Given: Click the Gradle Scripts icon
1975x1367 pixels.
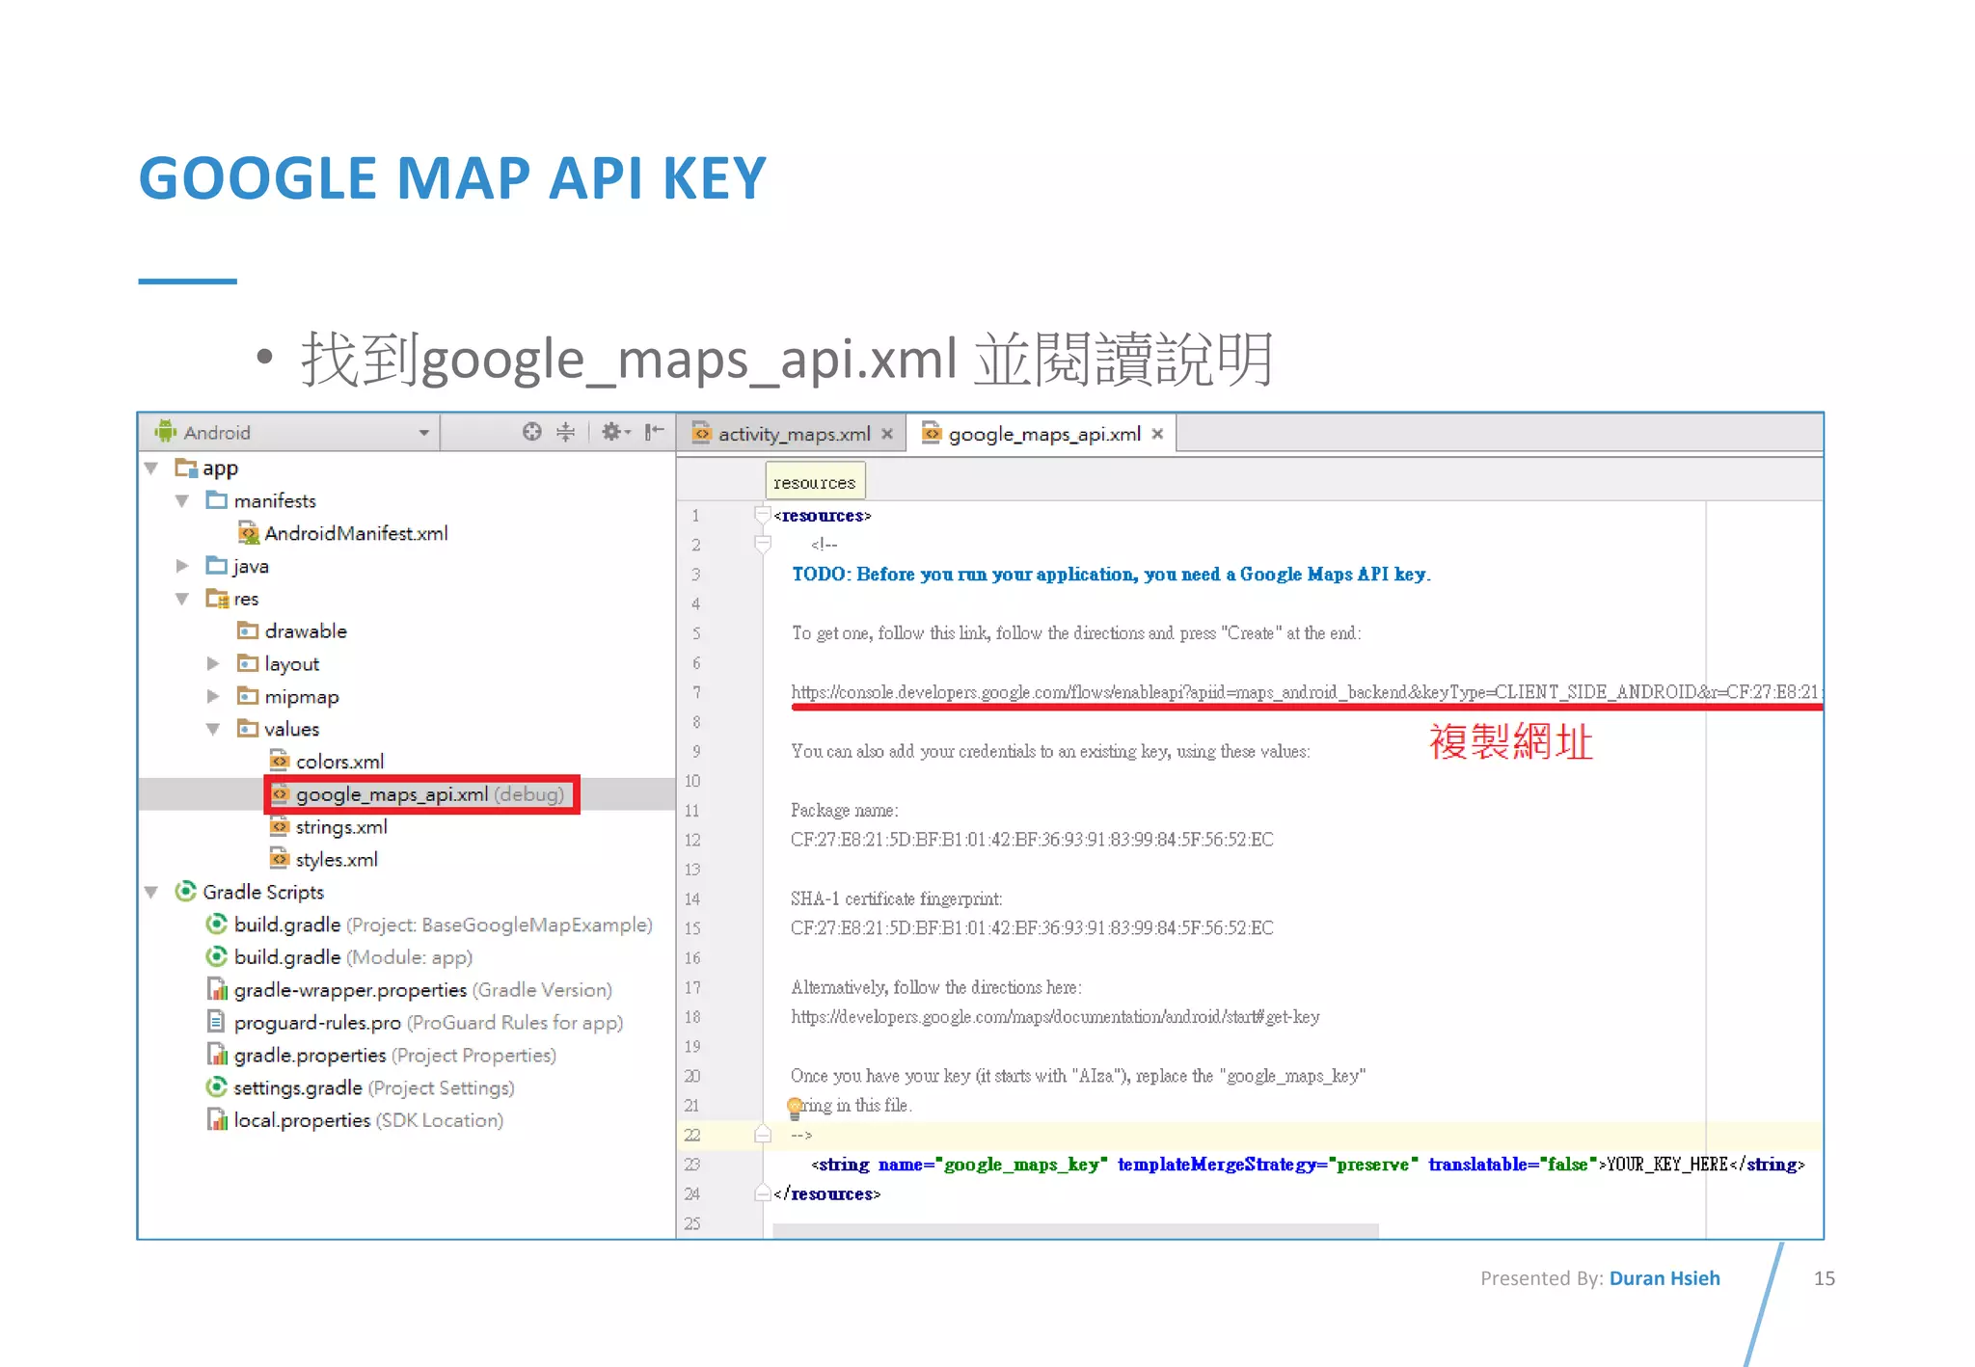Looking at the screenshot, I should (x=186, y=892).
